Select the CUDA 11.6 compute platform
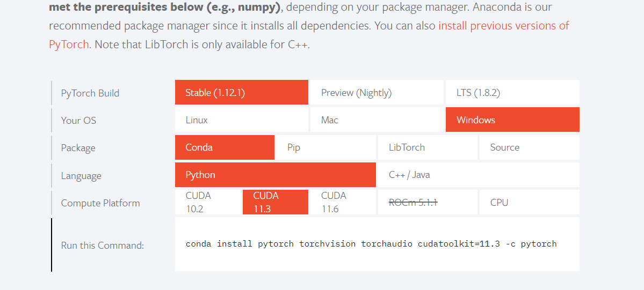Image resolution: width=644 pixels, height=290 pixels. point(343,202)
